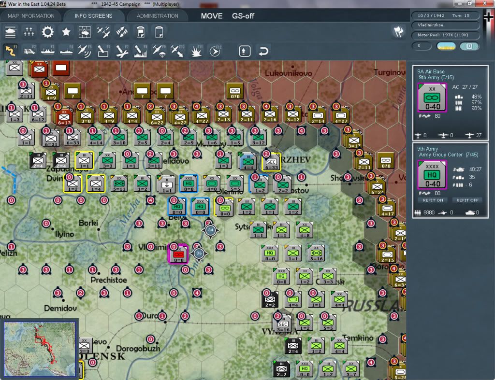Click the Lukovnikovo town label on map
The height and width of the screenshot is (380, 495).
click(x=288, y=73)
